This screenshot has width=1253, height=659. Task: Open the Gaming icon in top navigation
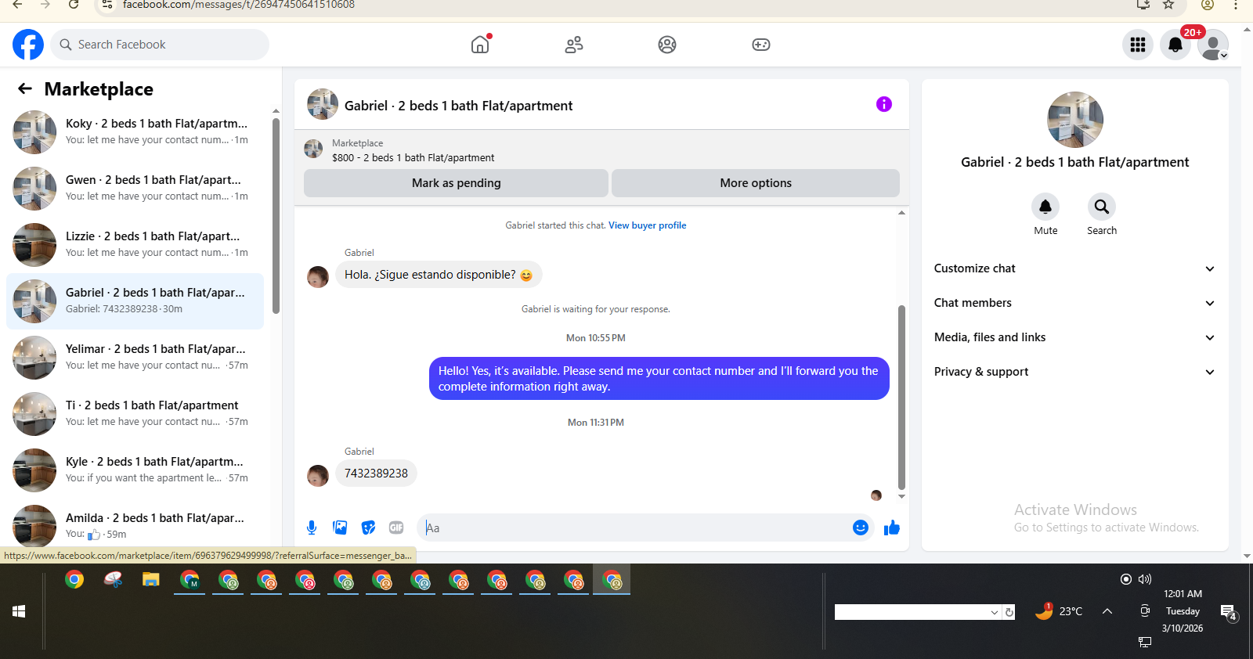click(761, 45)
